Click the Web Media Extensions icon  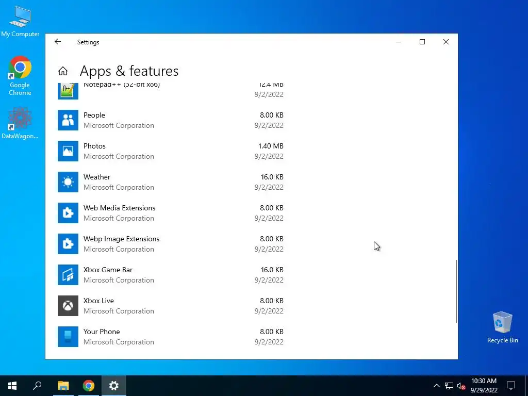pos(68,213)
